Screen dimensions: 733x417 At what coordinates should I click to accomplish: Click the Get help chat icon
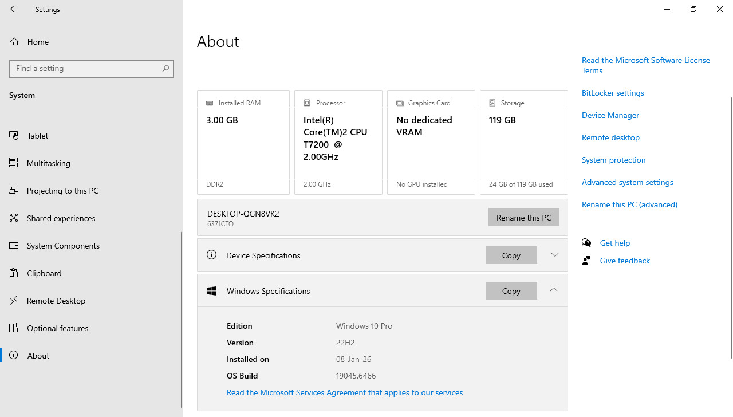(x=586, y=243)
